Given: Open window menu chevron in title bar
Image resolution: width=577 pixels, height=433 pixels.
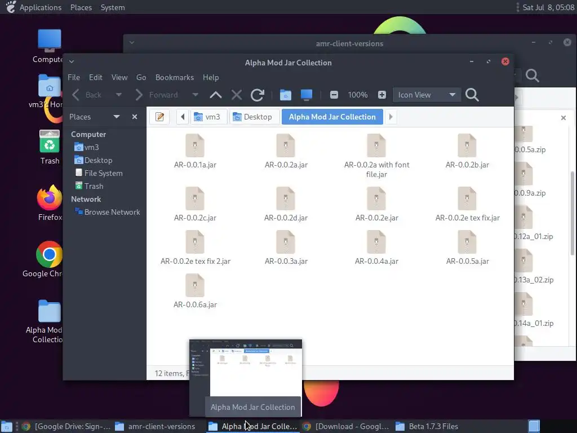Looking at the screenshot, I should pyautogui.click(x=72, y=61).
